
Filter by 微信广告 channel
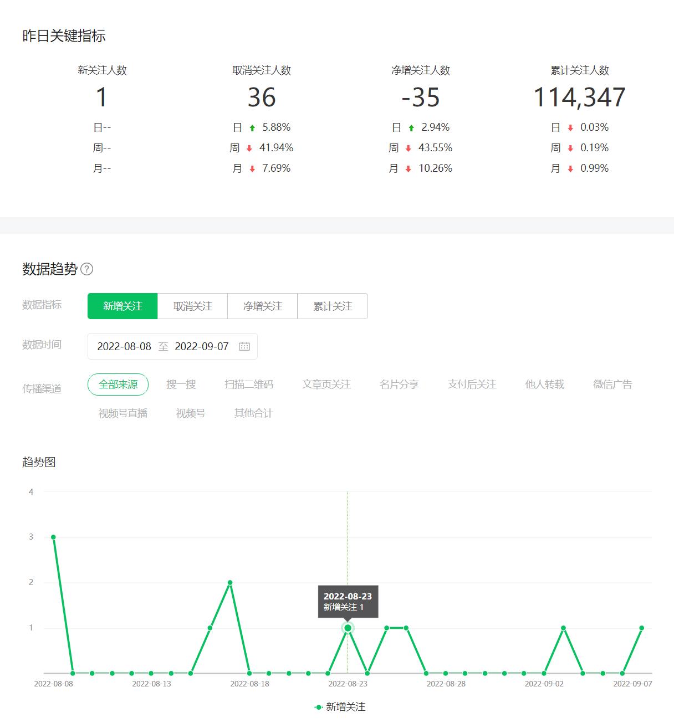coord(612,384)
